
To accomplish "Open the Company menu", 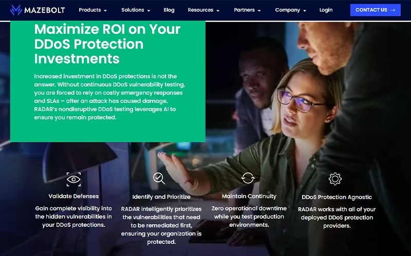I will [x=290, y=10].
